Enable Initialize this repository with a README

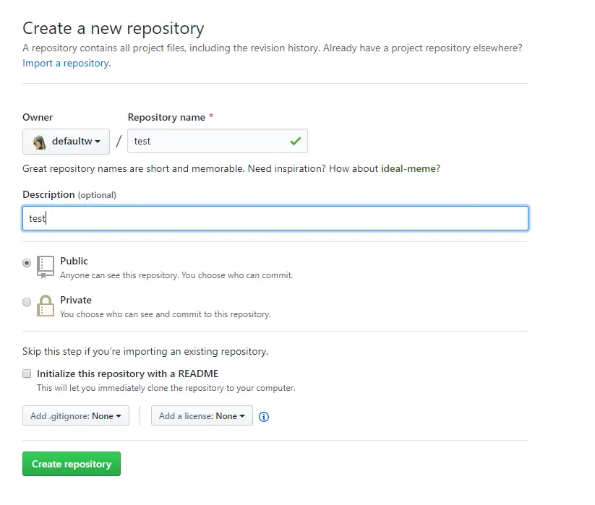[27, 374]
